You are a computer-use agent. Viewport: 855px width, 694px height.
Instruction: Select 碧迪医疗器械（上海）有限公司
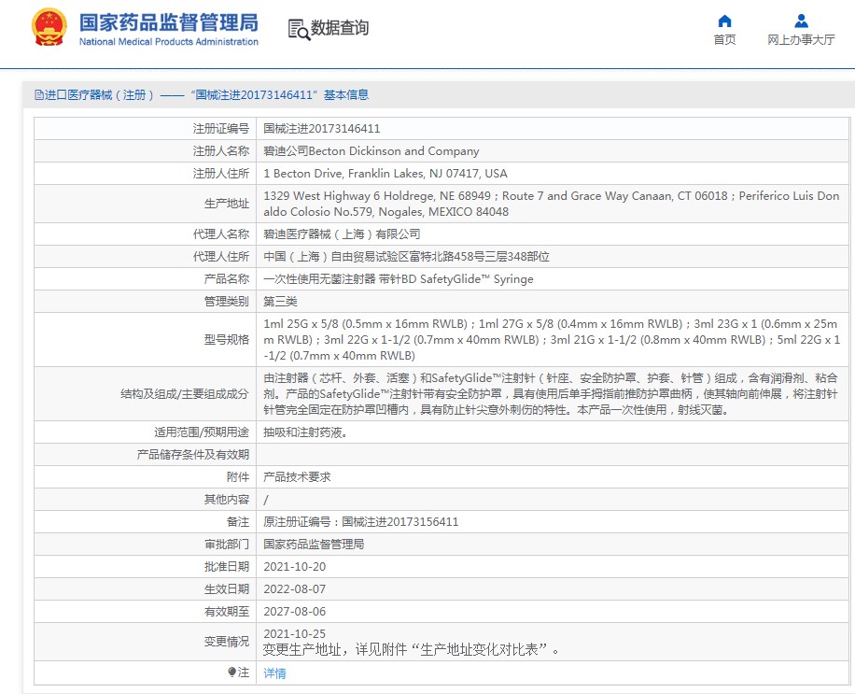(342, 234)
